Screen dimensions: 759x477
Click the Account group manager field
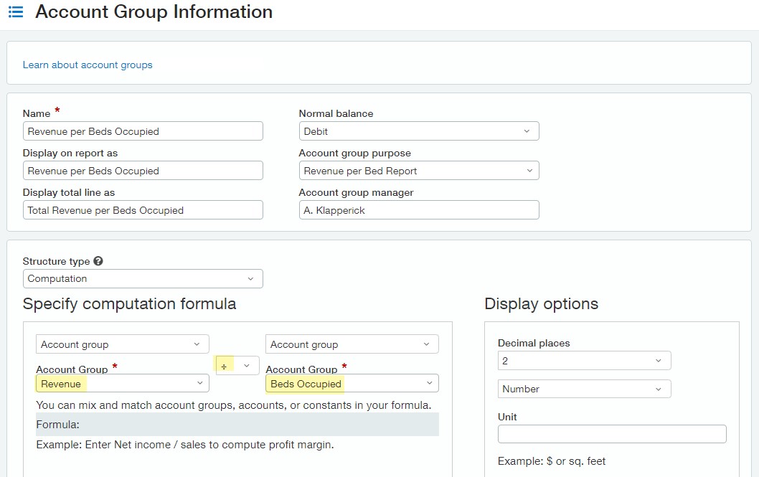tap(418, 210)
